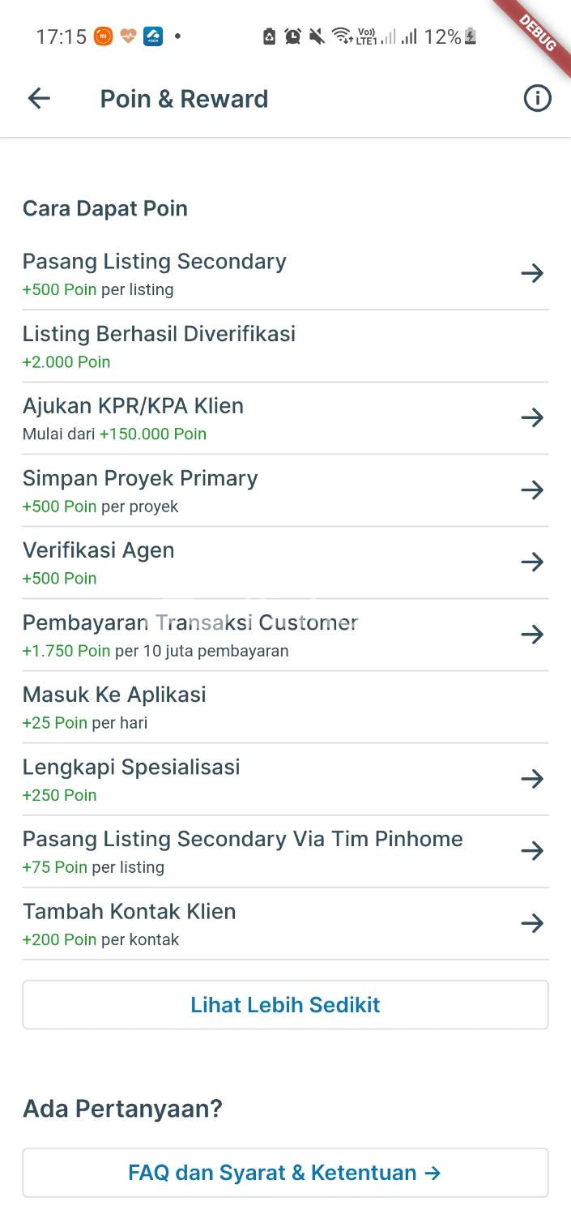Screen dimensions: 571x1206
Task: Select the Masuk Ke Aplikasi row
Action: pyautogui.click(x=114, y=706)
